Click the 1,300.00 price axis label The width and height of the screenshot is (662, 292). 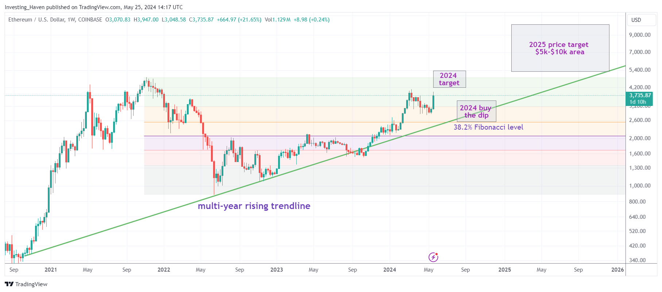640,168
